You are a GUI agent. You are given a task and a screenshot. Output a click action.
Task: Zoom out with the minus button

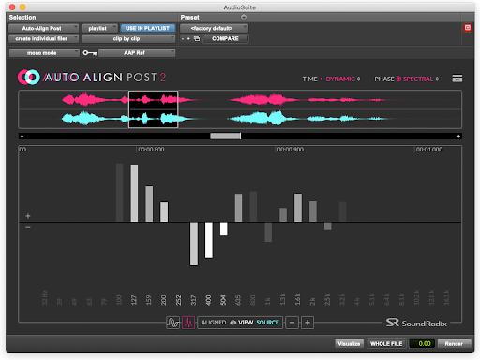292,323
